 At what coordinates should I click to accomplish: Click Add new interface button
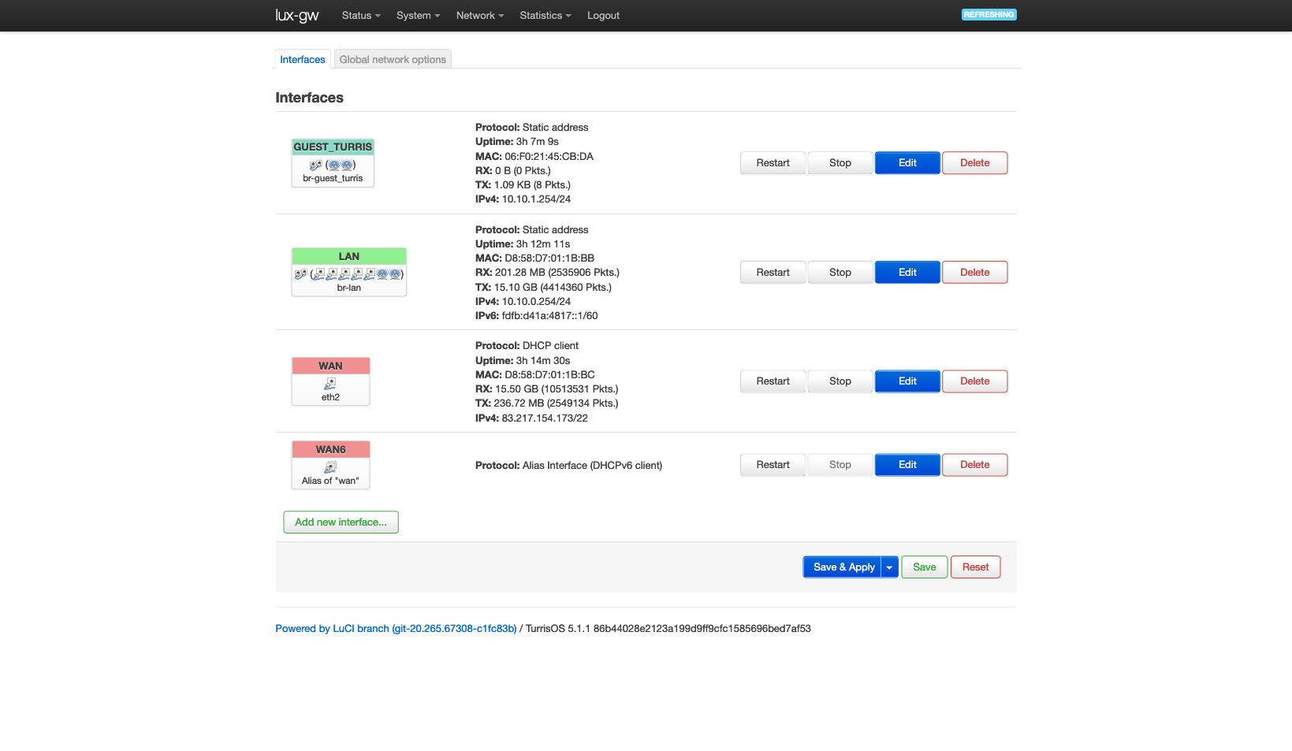click(341, 522)
